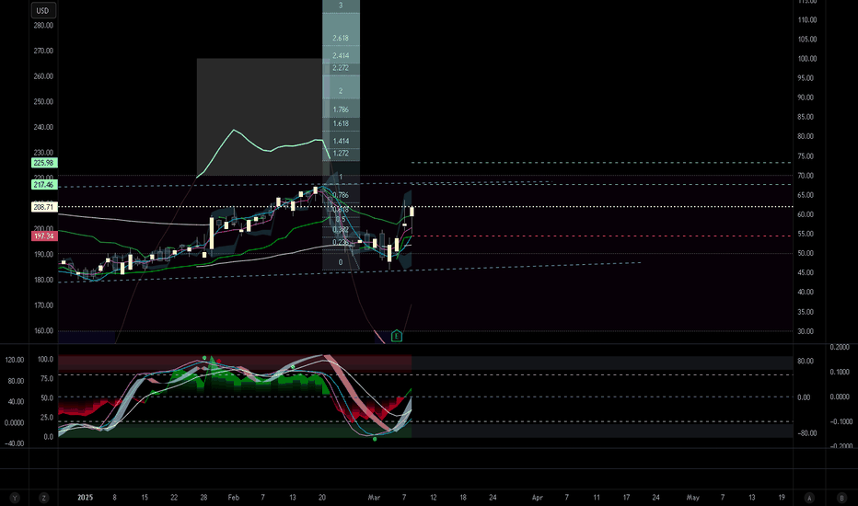Viewport: 858px width, 506px height.
Task: Select the 208.71 current price label
Action: click(x=44, y=207)
